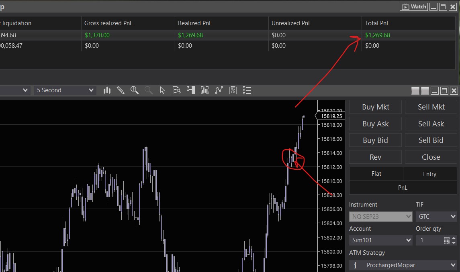Expand the instrument selector arrow left of 5 Second

coord(25,90)
